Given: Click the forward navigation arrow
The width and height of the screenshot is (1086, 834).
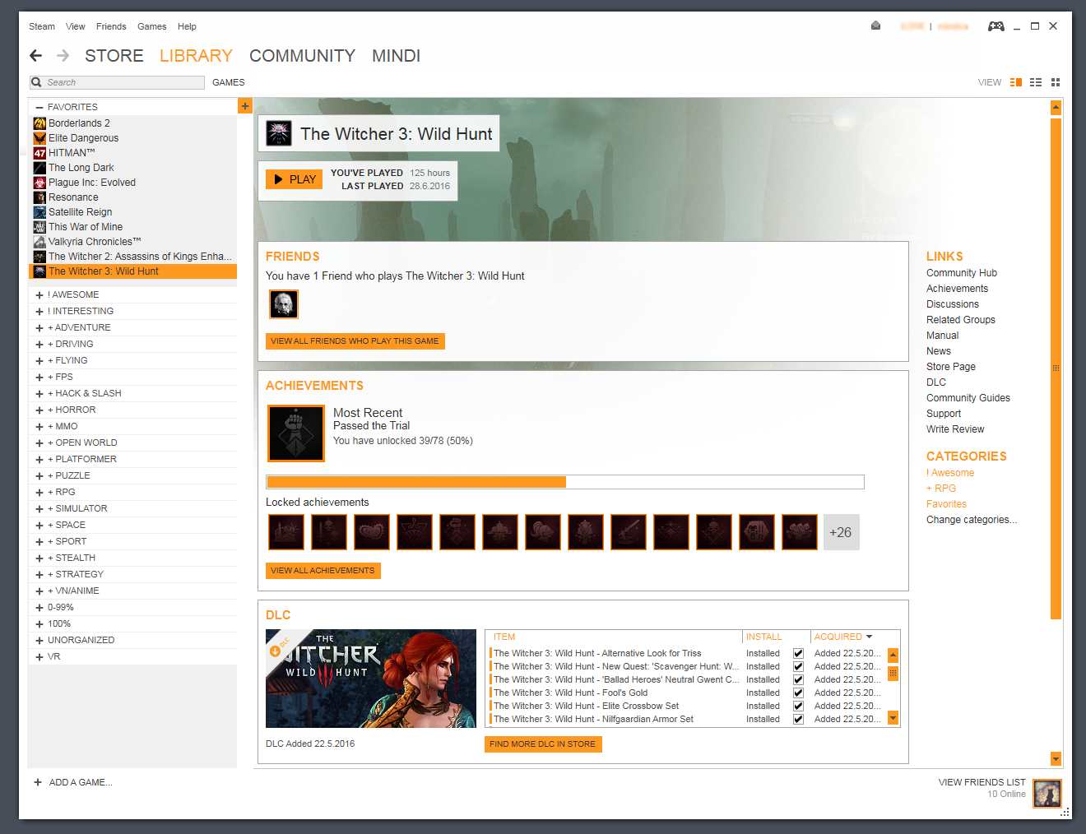Looking at the screenshot, I should pyautogui.click(x=63, y=55).
